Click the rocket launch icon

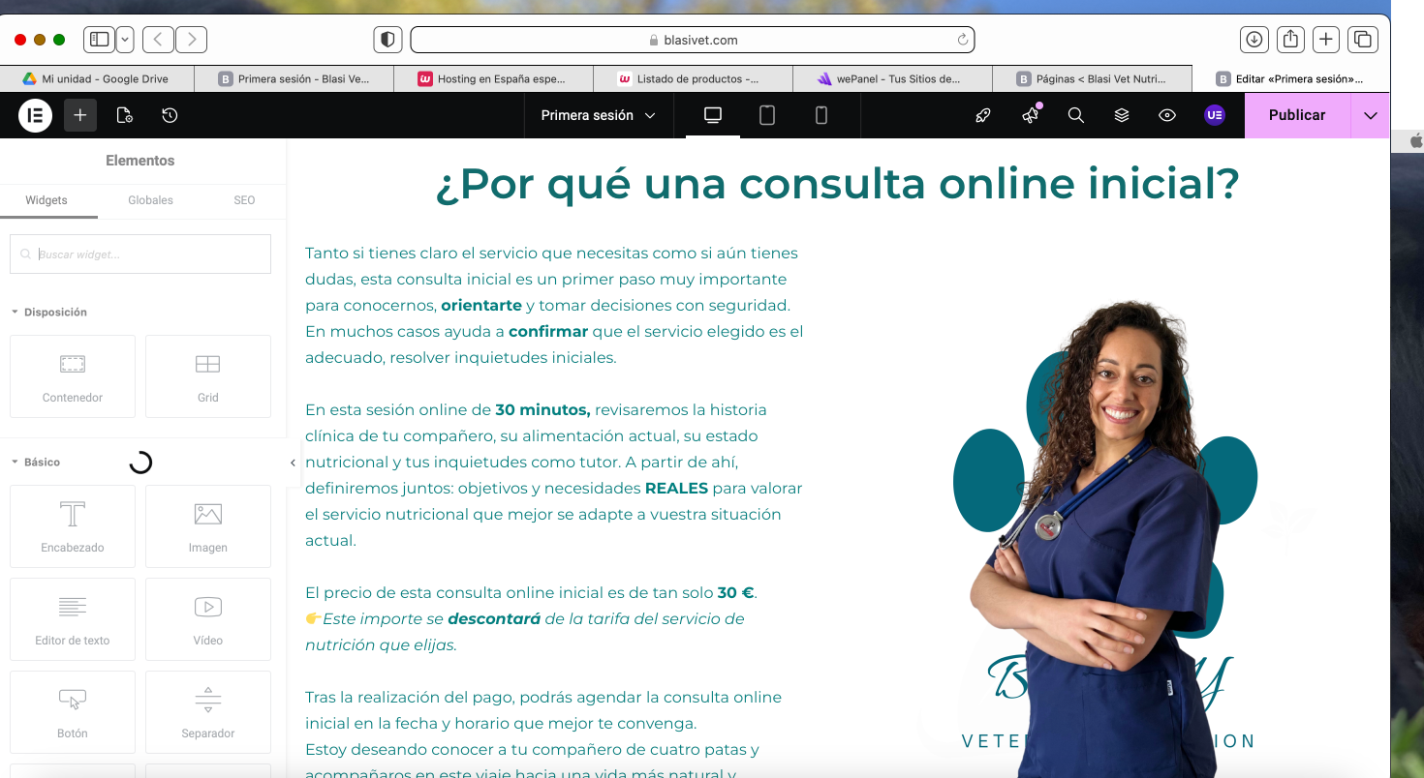[x=983, y=115]
